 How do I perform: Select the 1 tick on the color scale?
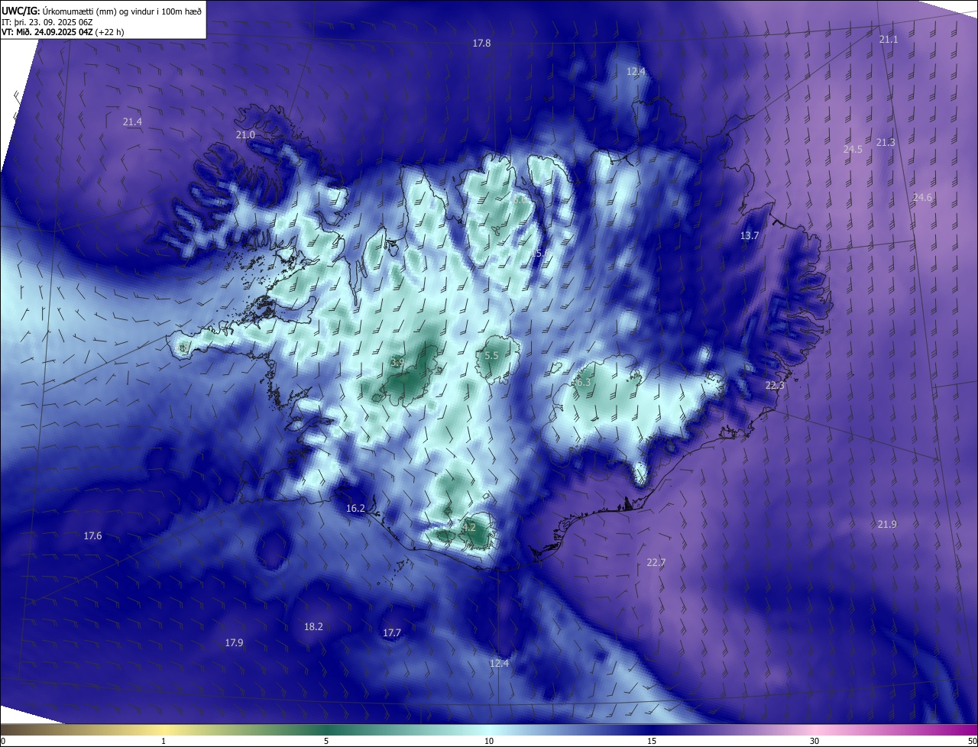(x=164, y=741)
